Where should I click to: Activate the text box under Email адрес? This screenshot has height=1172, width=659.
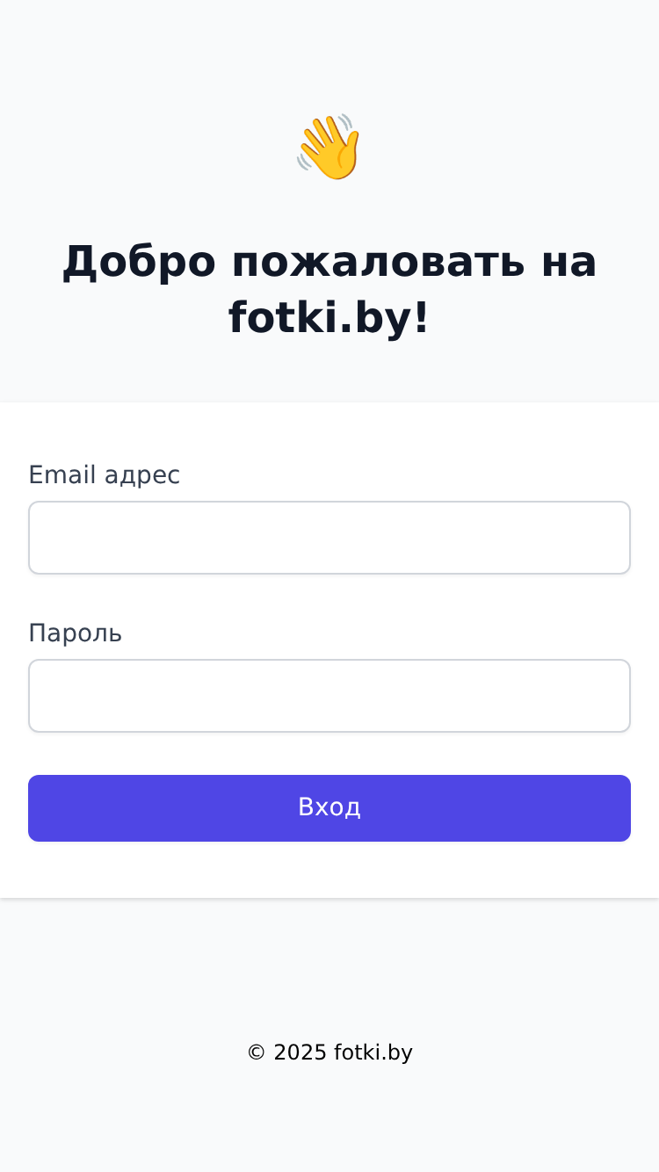(x=329, y=538)
